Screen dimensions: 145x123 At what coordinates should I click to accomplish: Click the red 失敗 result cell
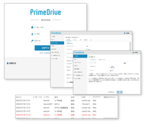coord(72,115)
